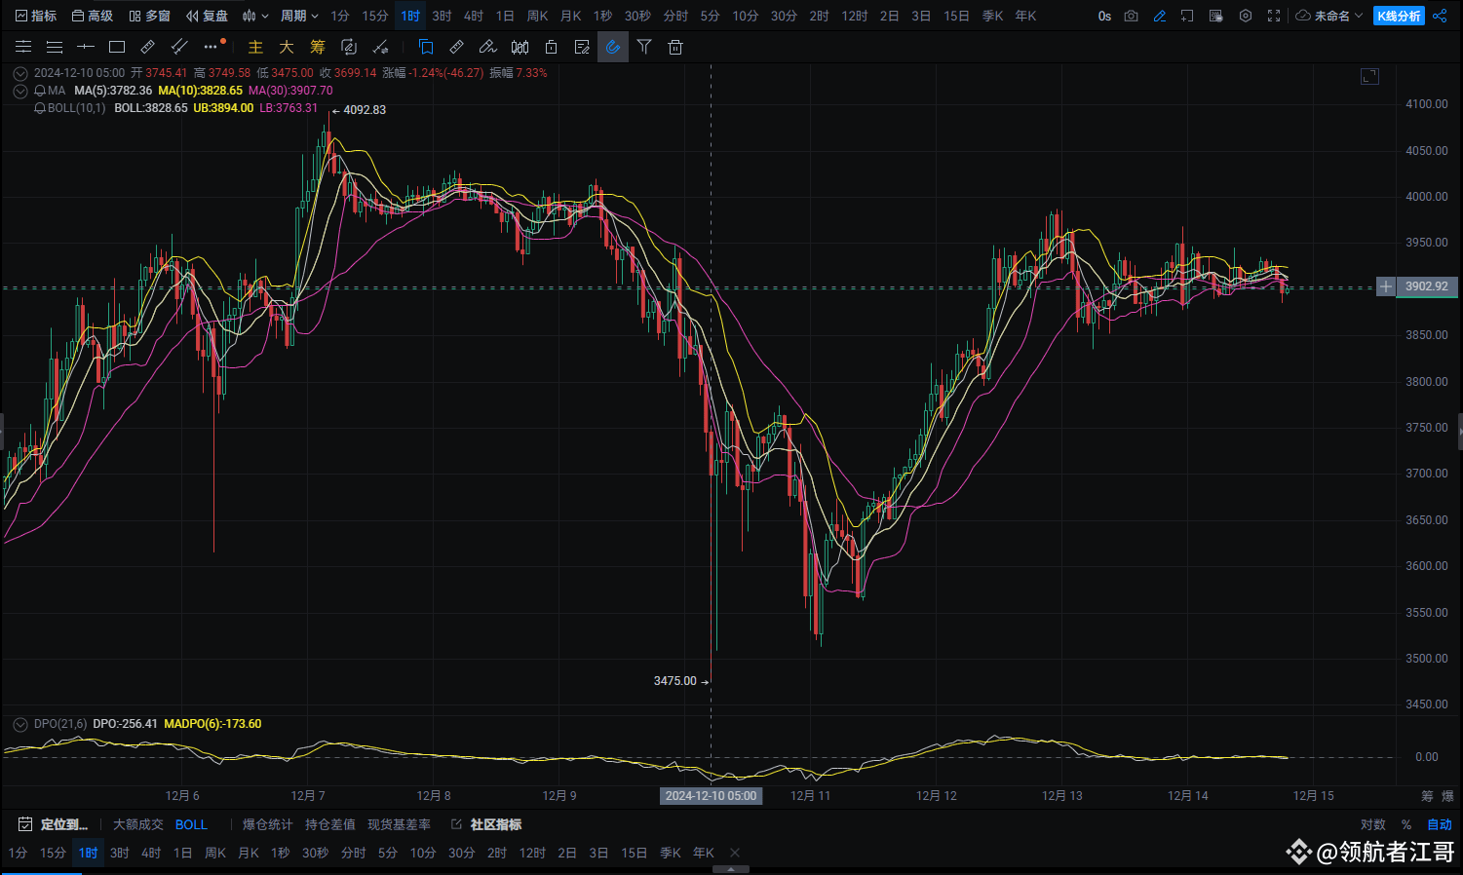Collapse the MA indicator row chevron
Screen dimensions: 1463x875
20,91
